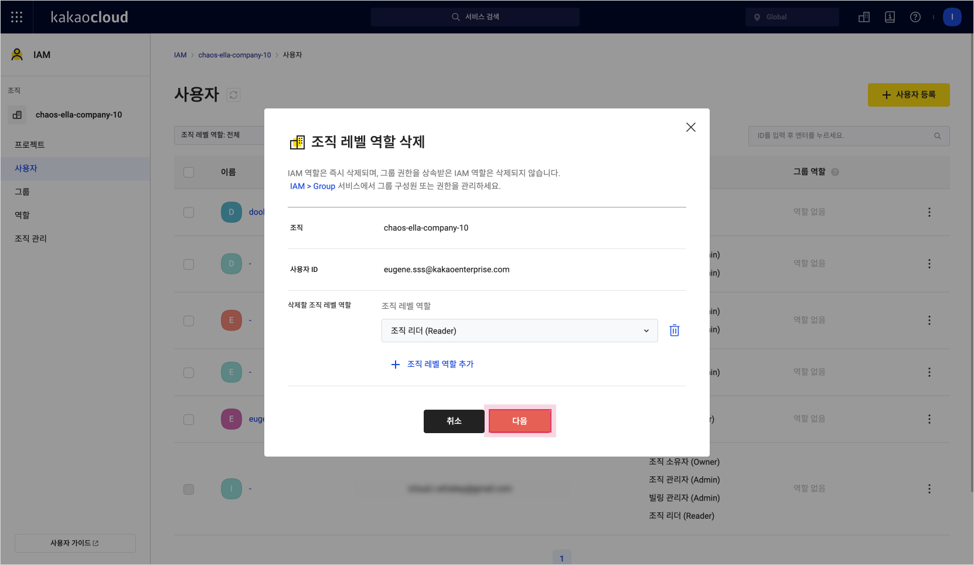Viewport: 974px width, 565px height.
Task: Open the app grid menu icon
Action: [x=17, y=17]
